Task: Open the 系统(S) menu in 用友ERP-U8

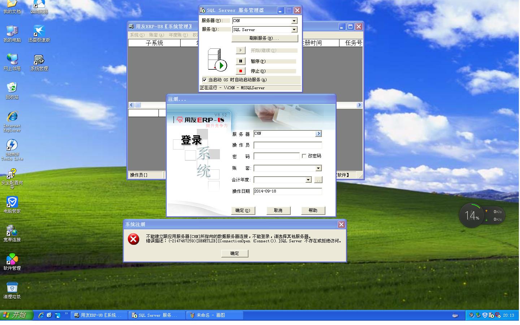Action: (137, 35)
